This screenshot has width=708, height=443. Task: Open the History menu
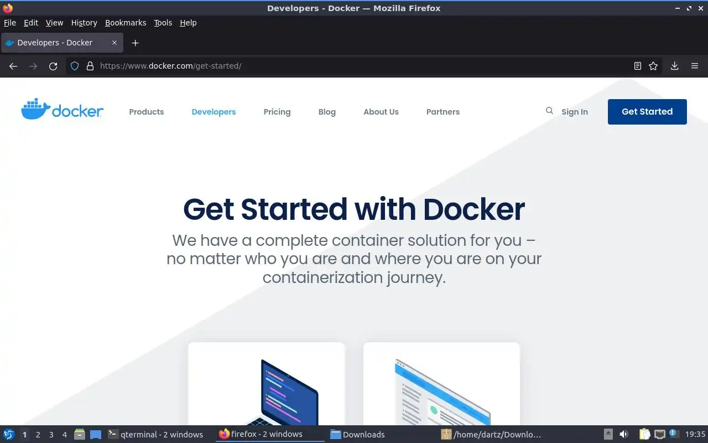click(84, 23)
